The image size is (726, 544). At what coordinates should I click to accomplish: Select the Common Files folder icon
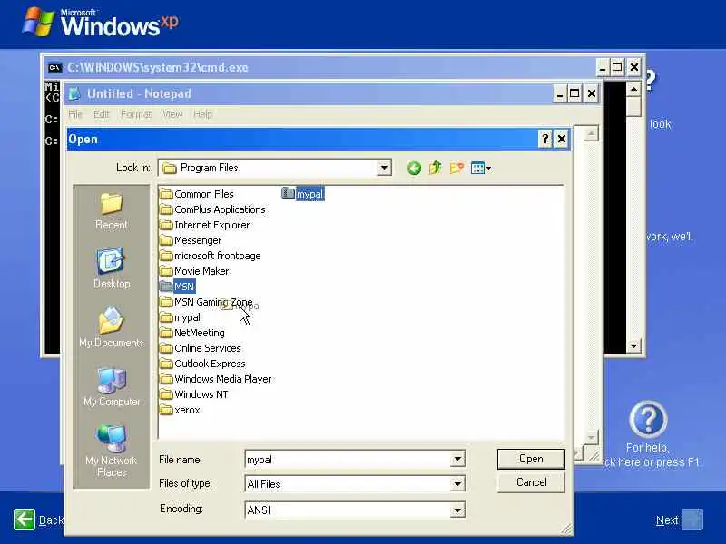(166, 194)
